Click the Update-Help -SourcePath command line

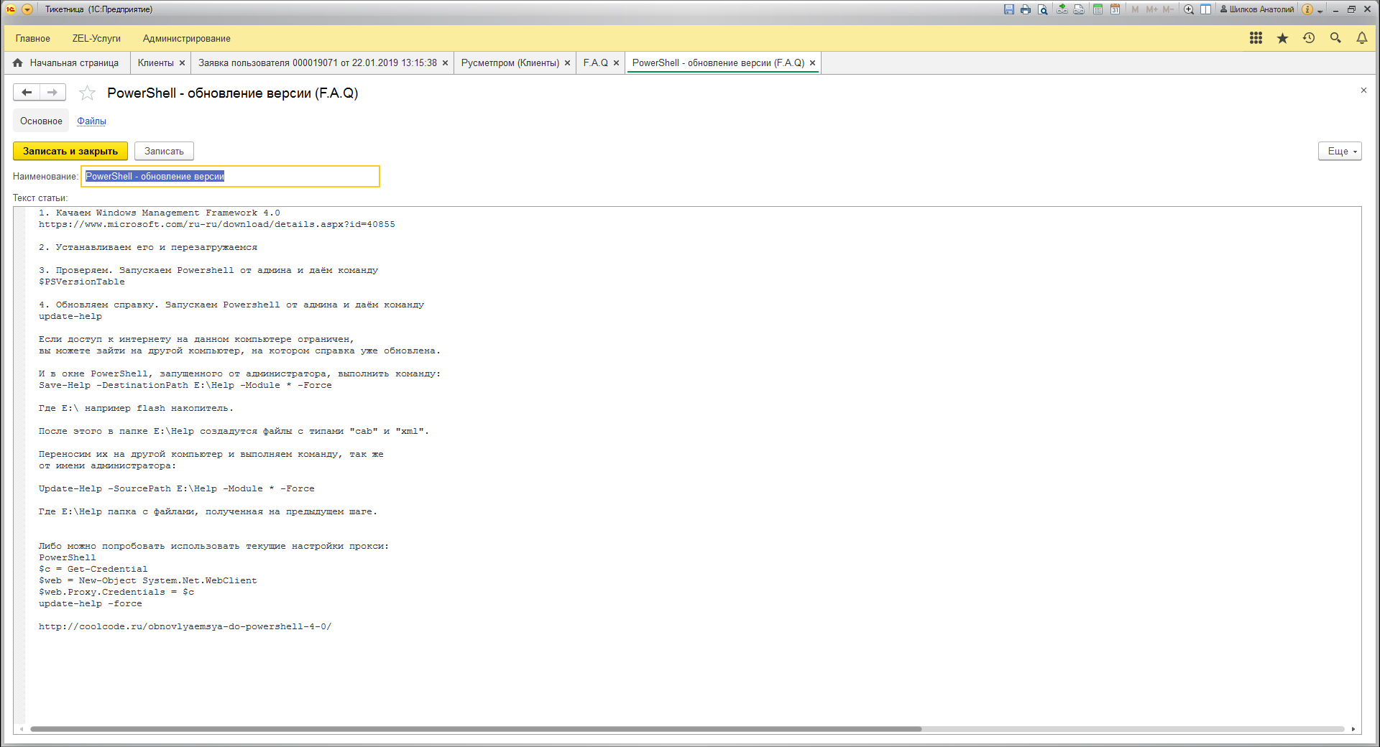tap(177, 488)
